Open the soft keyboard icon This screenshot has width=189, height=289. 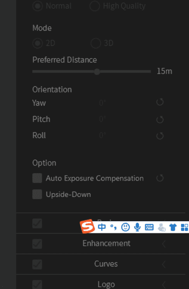(x=149, y=227)
